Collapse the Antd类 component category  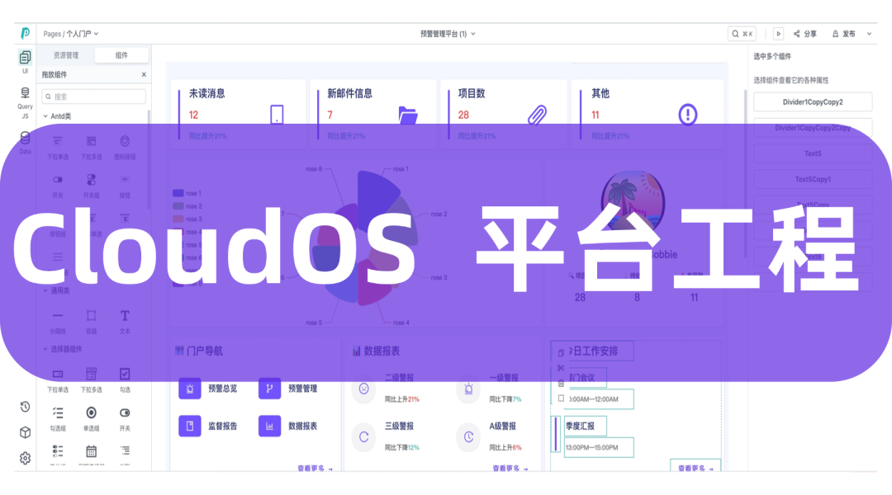(x=45, y=116)
